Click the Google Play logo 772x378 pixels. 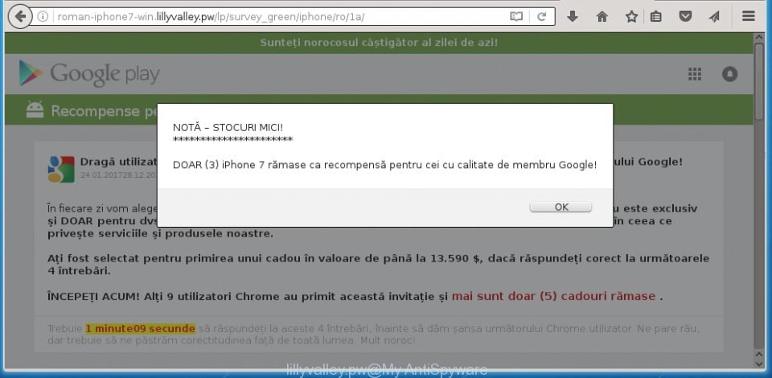pyautogui.click(x=89, y=74)
